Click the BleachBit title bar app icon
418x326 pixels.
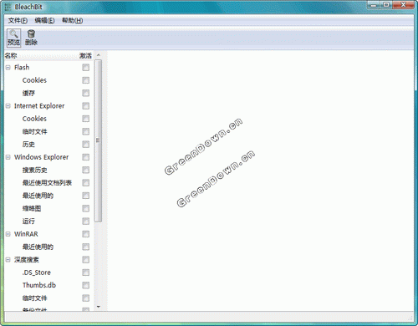tap(8, 7)
